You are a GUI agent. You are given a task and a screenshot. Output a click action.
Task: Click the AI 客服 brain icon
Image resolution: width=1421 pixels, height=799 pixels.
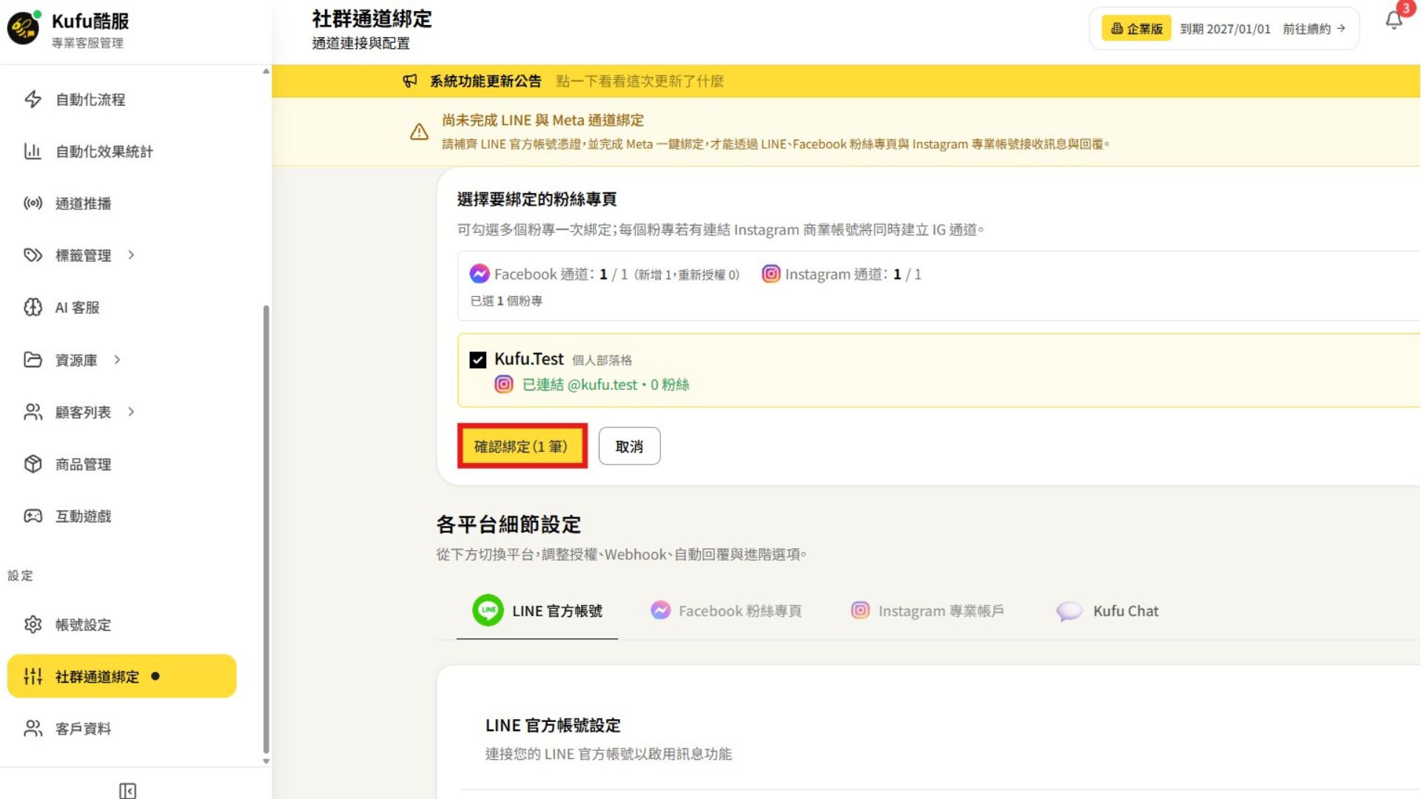[x=33, y=307]
